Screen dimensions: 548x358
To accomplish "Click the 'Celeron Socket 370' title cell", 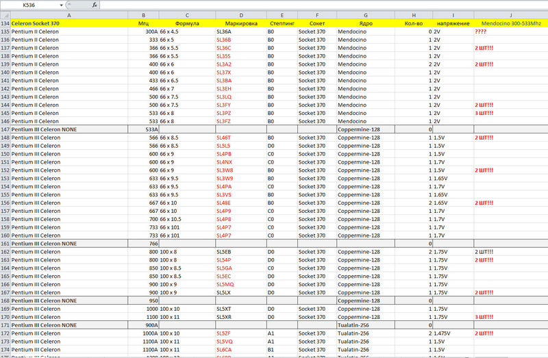I will point(69,23).
